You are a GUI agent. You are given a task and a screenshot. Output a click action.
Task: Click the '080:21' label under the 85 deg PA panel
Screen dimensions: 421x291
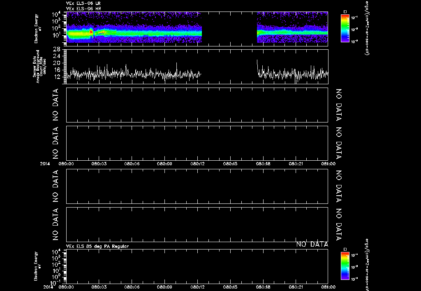pos(296,287)
